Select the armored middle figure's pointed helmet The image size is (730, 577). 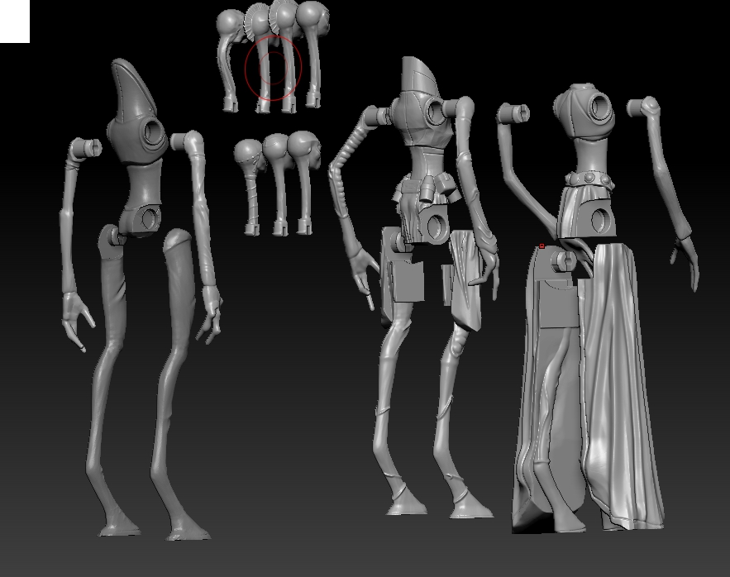coord(419,74)
